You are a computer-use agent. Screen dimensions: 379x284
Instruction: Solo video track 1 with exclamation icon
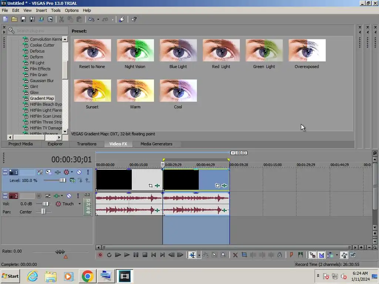click(x=88, y=172)
